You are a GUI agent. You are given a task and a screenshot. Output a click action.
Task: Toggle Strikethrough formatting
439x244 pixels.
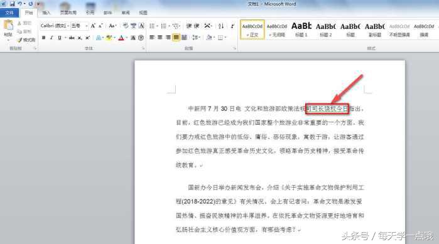pyautogui.click(x=72, y=38)
